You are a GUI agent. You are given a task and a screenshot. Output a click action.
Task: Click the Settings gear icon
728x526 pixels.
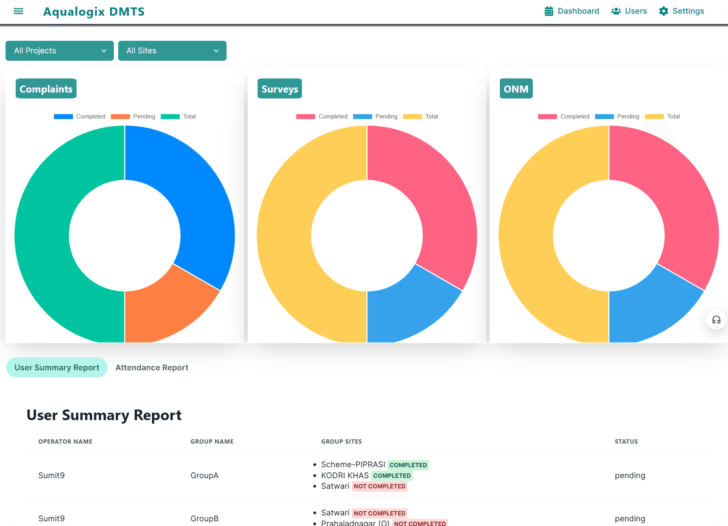point(663,11)
